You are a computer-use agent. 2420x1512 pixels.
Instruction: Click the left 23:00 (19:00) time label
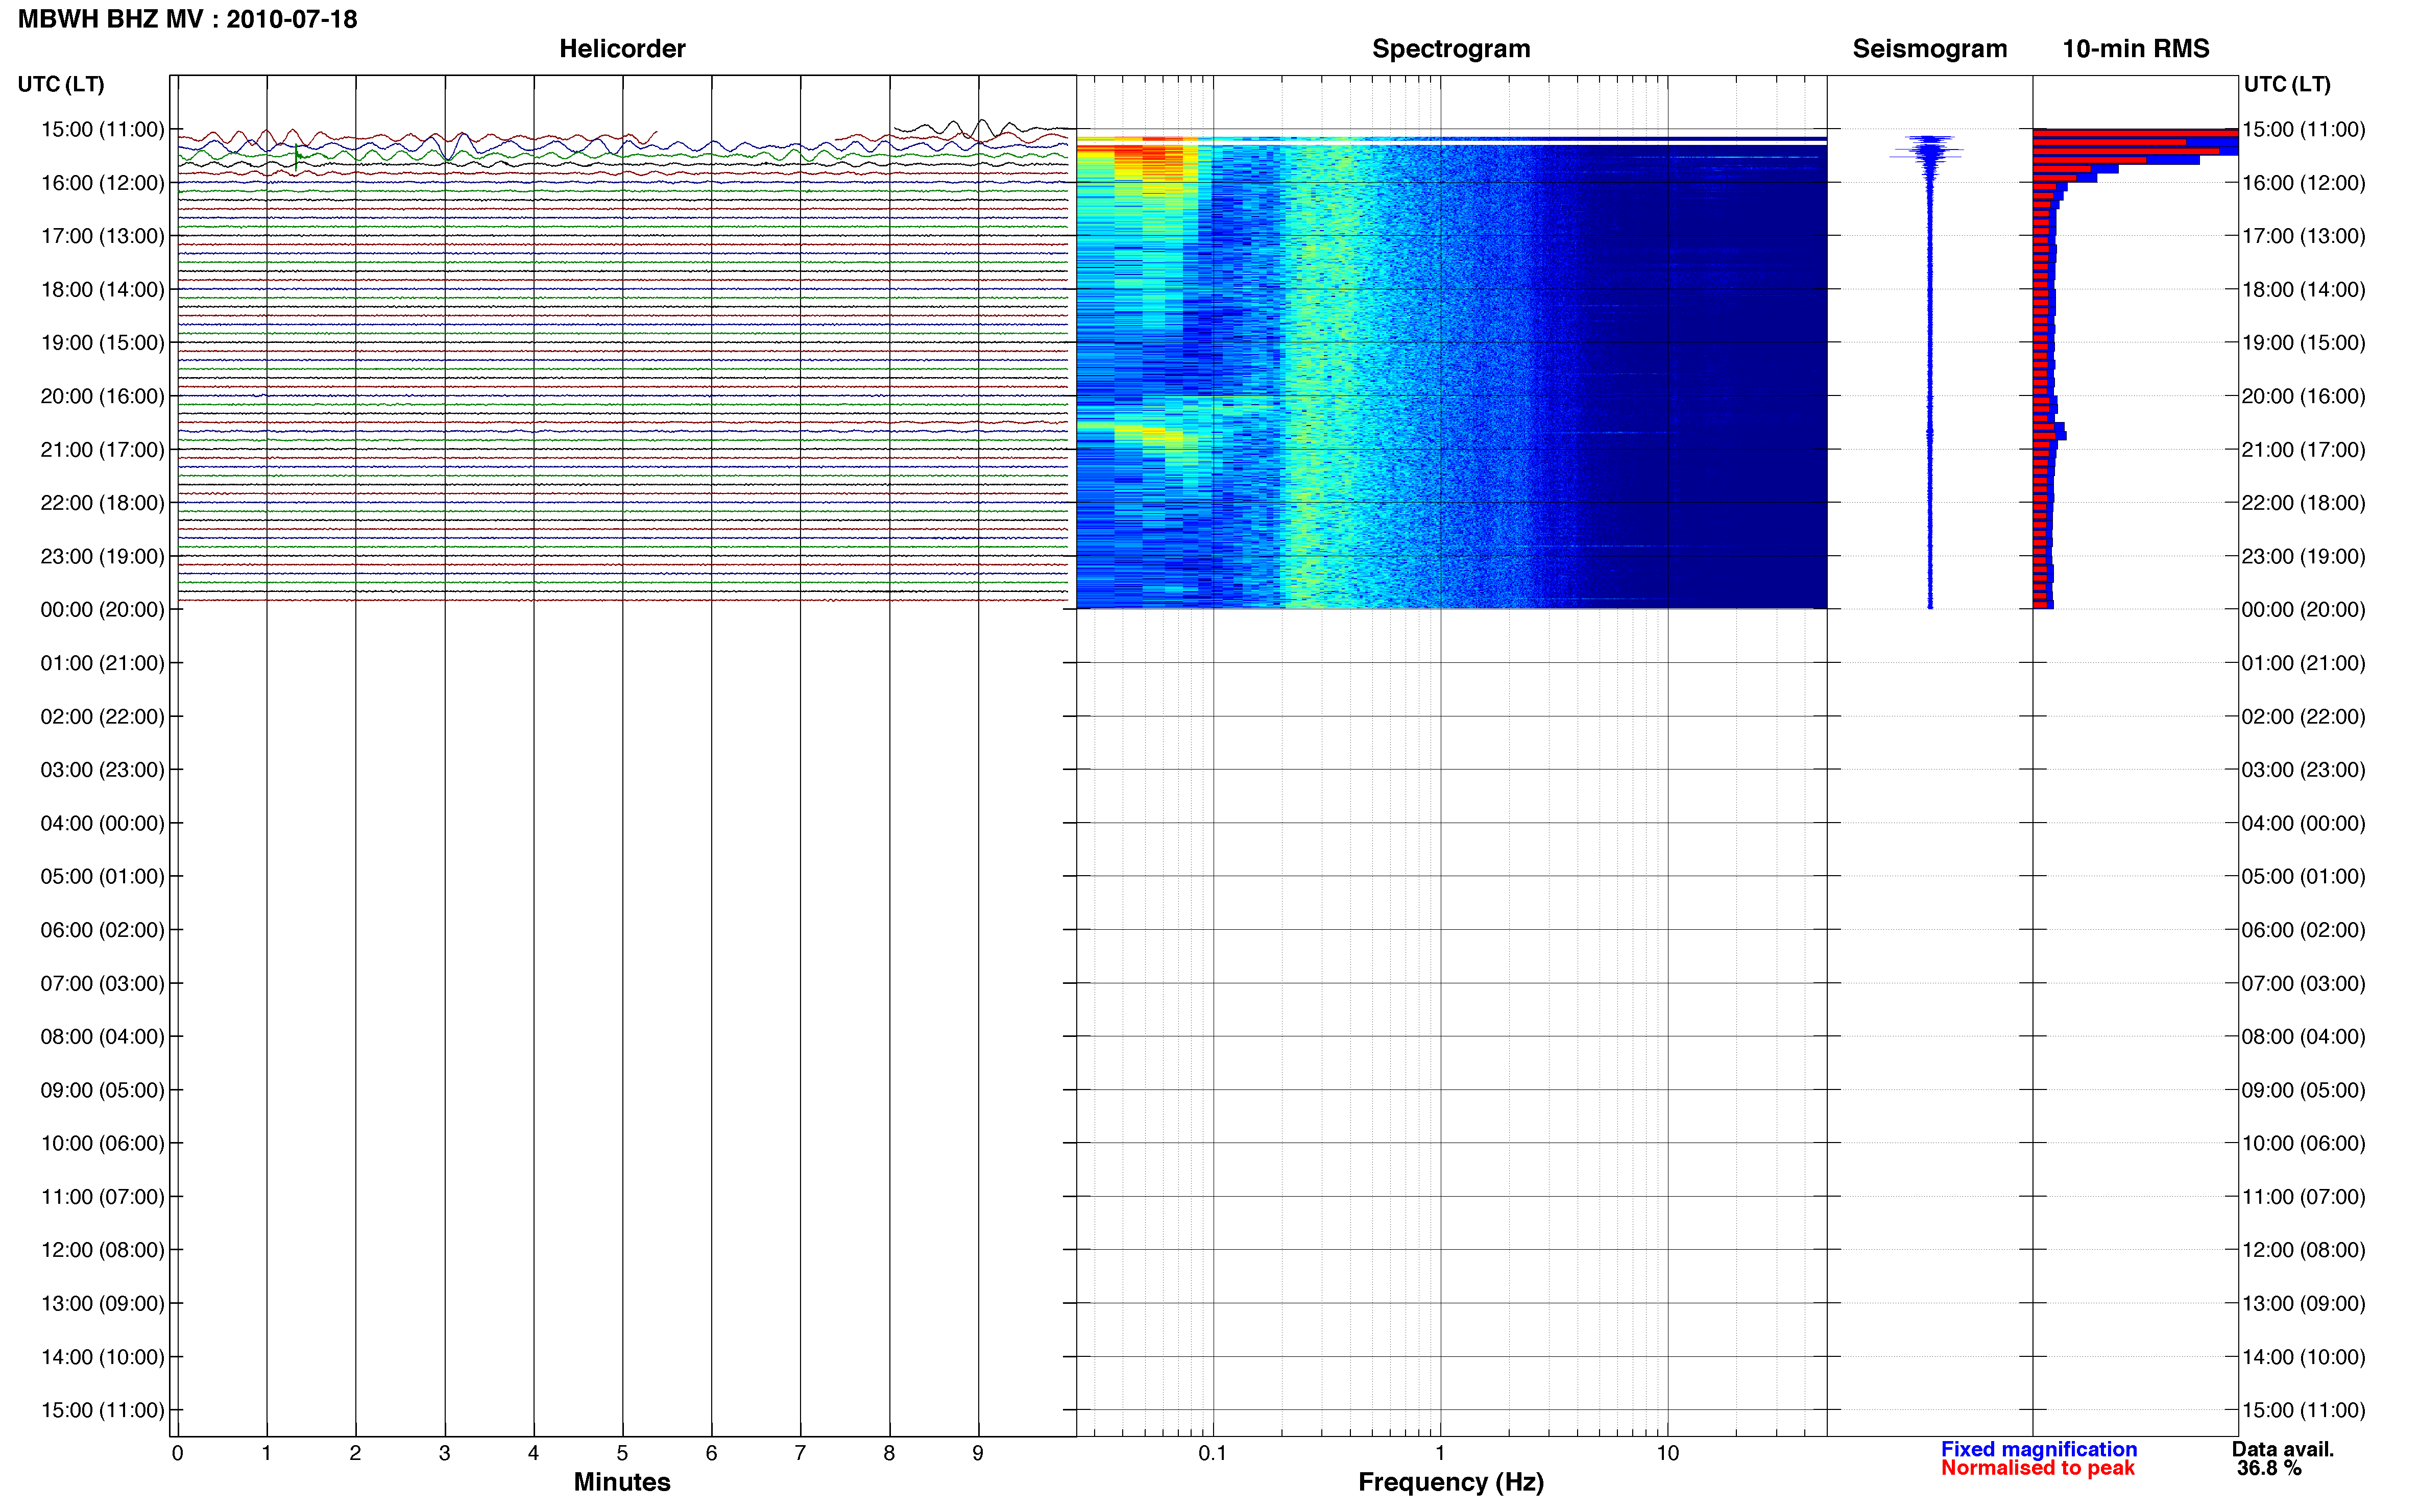[x=102, y=556]
